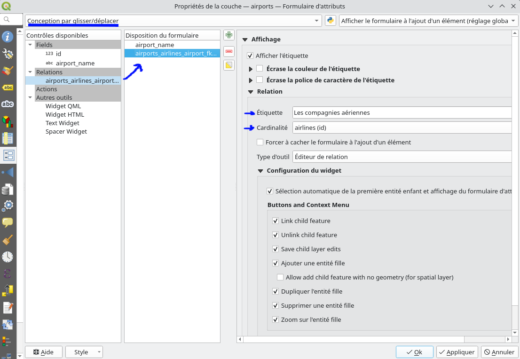Collapse the Autres outils tree node arrow

tap(30, 97)
